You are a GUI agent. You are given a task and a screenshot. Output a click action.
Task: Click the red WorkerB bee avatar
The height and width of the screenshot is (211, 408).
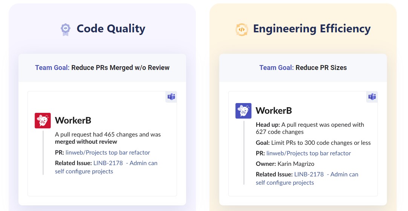pyautogui.click(x=43, y=120)
